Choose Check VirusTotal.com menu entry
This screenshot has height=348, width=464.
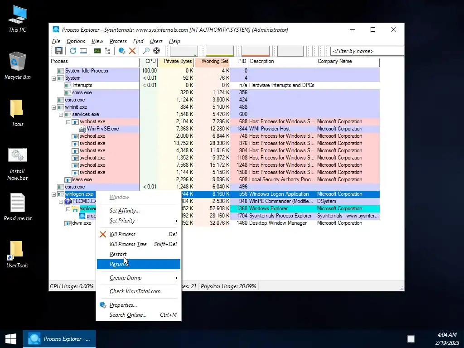pyautogui.click(x=139, y=291)
